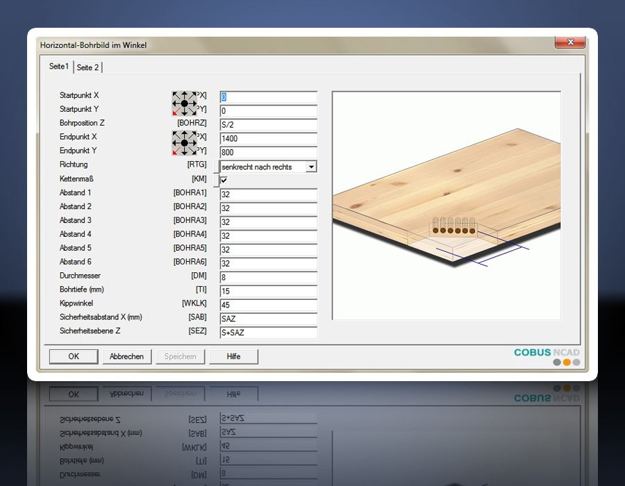The width and height of the screenshot is (625, 486).
Task: Click the Abstand 6 input field
Action: tap(268, 263)
